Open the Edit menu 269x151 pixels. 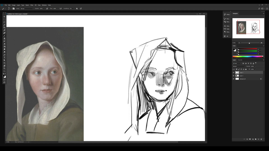pyautogui.click(x=9, y=5)
